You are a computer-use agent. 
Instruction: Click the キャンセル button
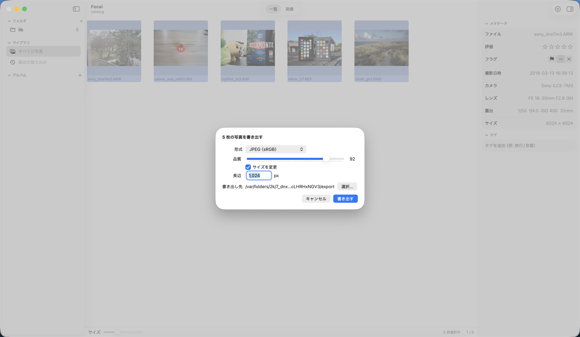tap(316, 199)
